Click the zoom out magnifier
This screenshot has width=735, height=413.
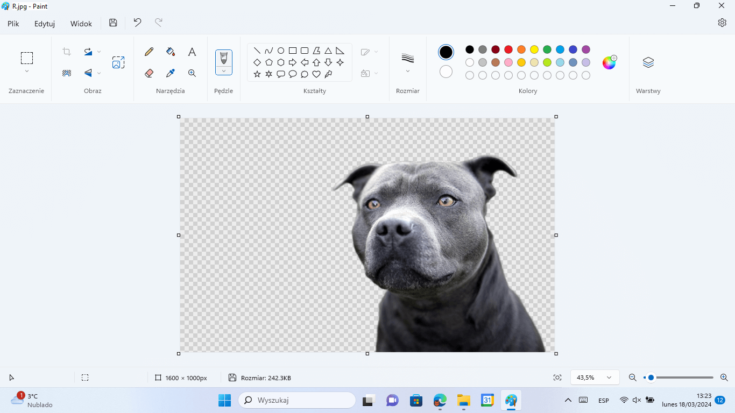633,378
